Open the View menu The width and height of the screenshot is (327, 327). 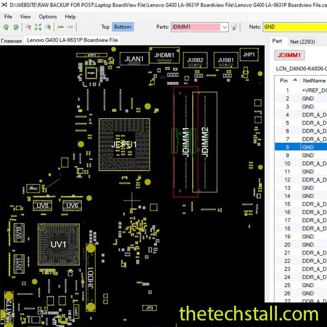coord(26,16)
